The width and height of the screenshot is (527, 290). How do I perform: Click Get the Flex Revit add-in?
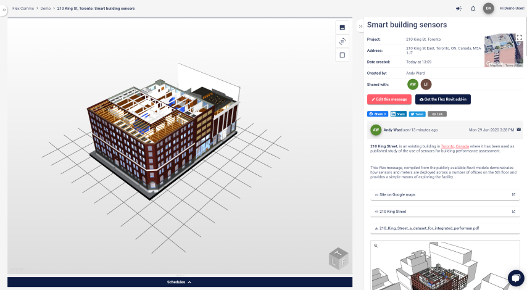click(442, 99)
